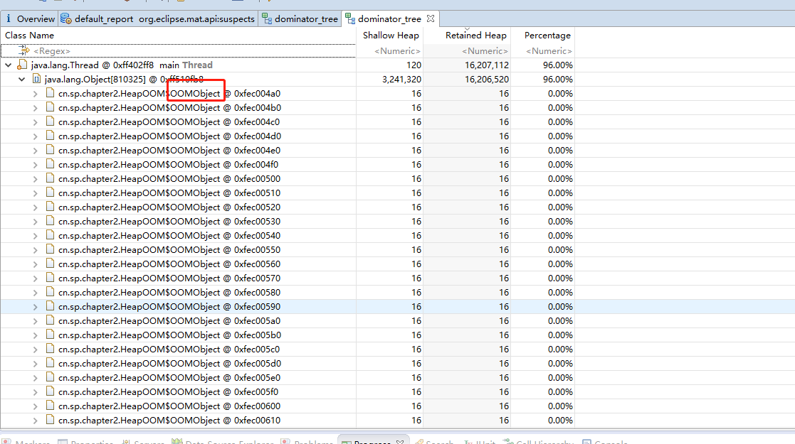795x444 pixels.
Task: Expand OOMObject @ 0xfec00540 row
Action: click(35, 235)
